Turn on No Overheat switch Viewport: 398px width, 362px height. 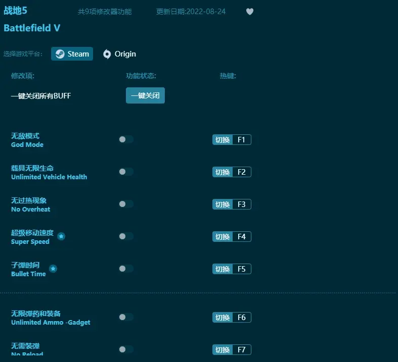pyautogui.click(x=126, y=204)
